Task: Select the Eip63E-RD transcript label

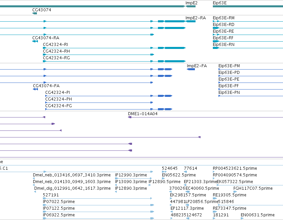Action: click(x=223, y=25)
